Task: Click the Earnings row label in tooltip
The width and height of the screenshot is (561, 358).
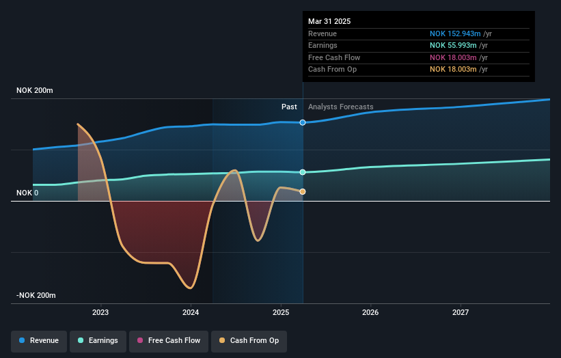Action: [x=323, y=45]
